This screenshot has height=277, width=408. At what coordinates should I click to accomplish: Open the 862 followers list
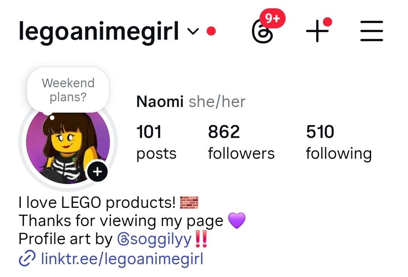click(241, 142)
